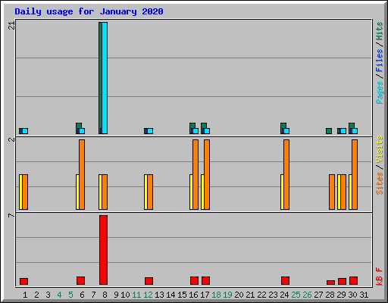The height and width of the screenshot is (303, 388).
Task: Select the green Hits bar for day 28
Action: (329, 131)
